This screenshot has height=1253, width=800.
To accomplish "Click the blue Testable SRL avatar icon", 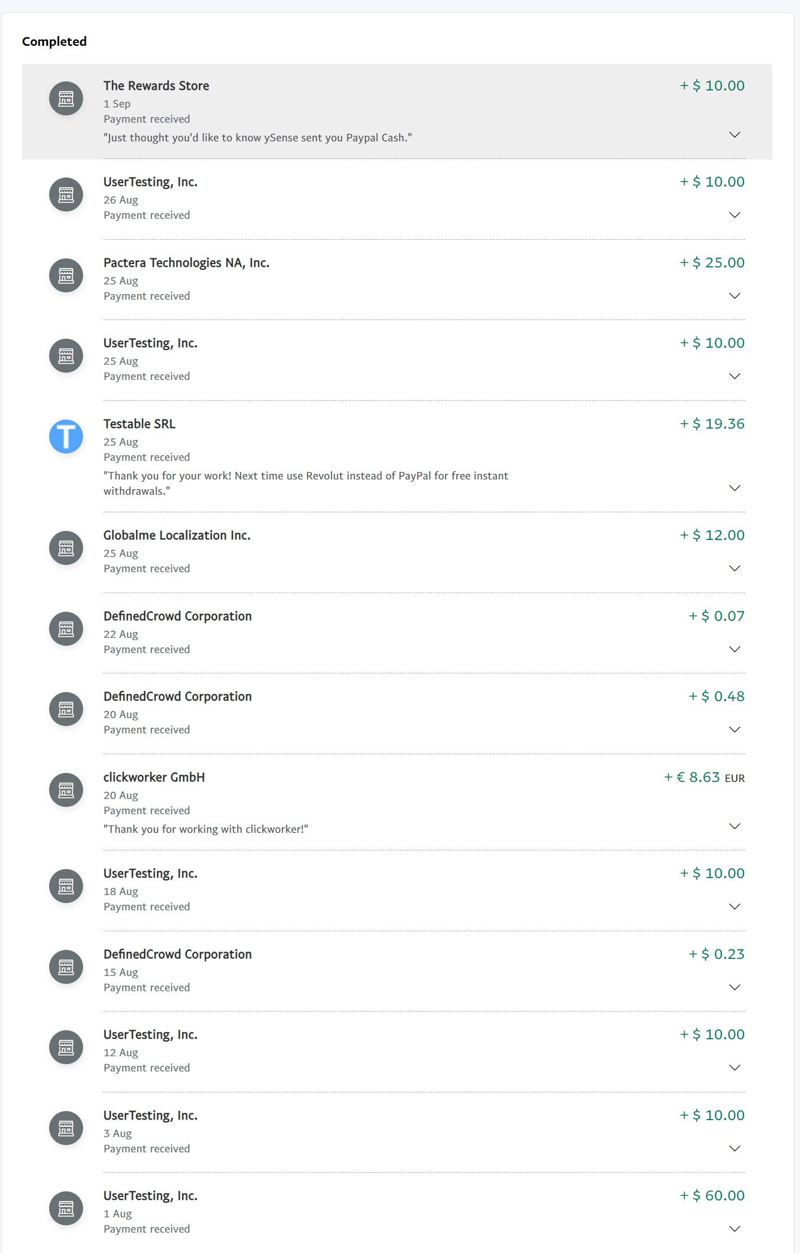I will click(x=66, y=437).
